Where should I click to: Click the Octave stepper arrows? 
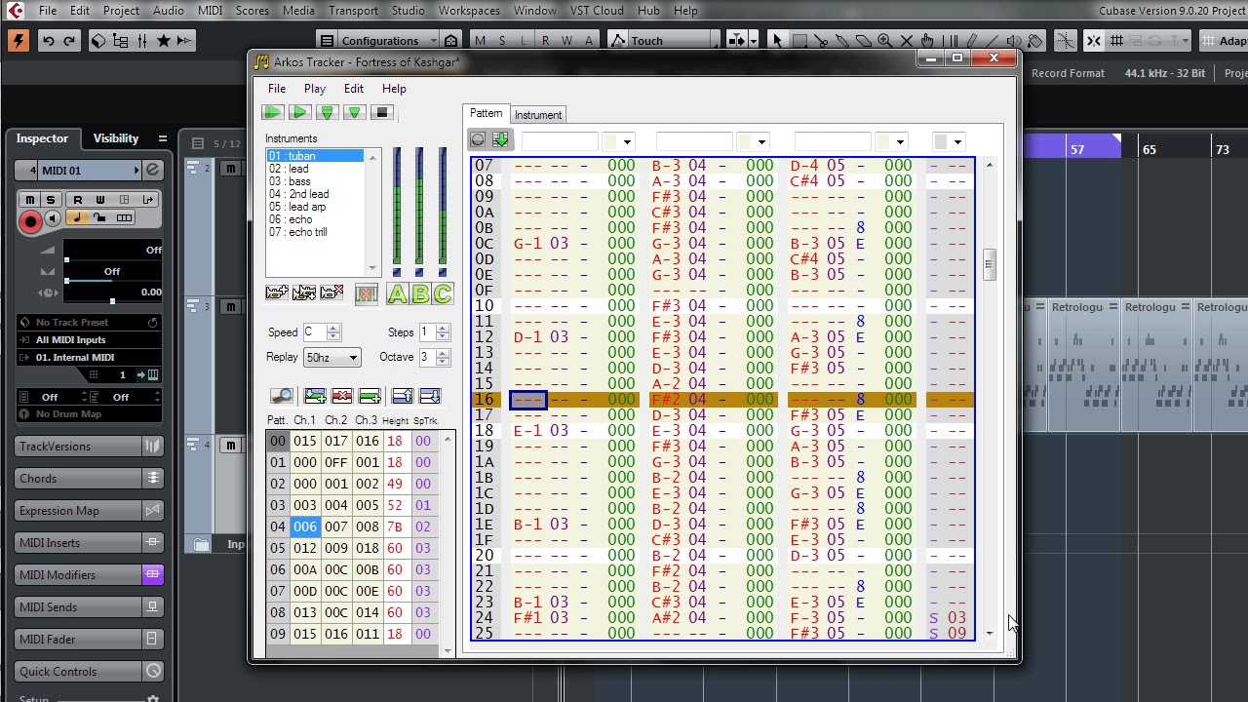[x=443, y=357]
